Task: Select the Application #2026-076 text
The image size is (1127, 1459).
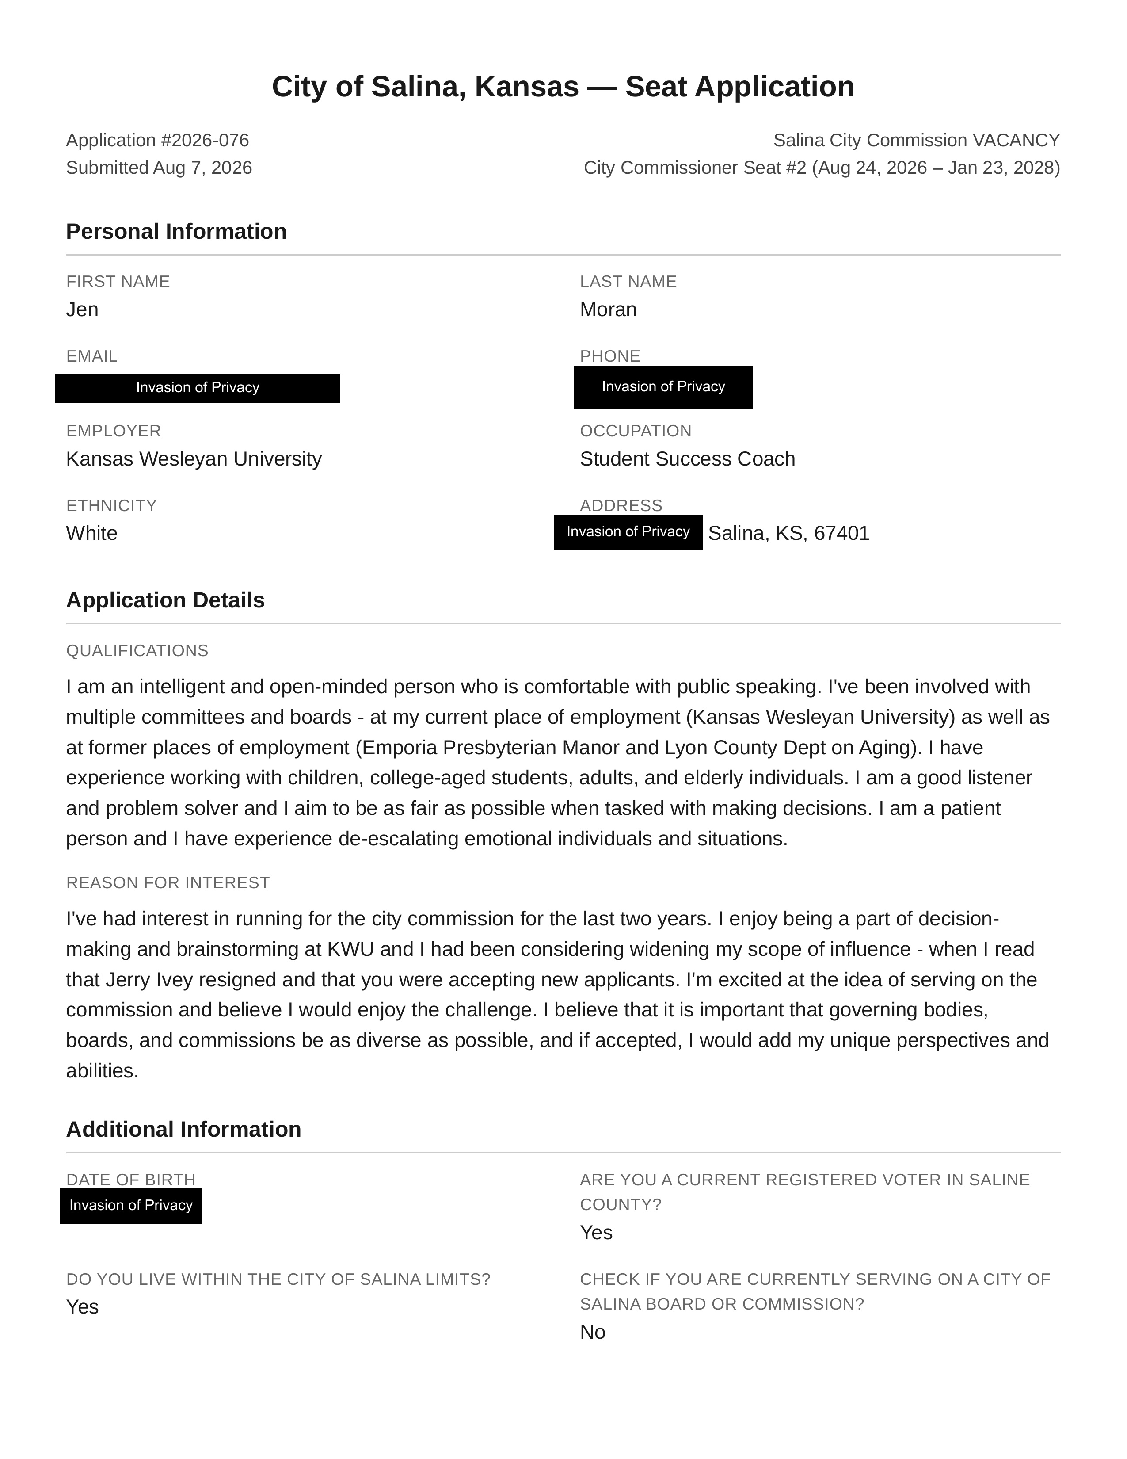Action: click(x=158, y=140)
